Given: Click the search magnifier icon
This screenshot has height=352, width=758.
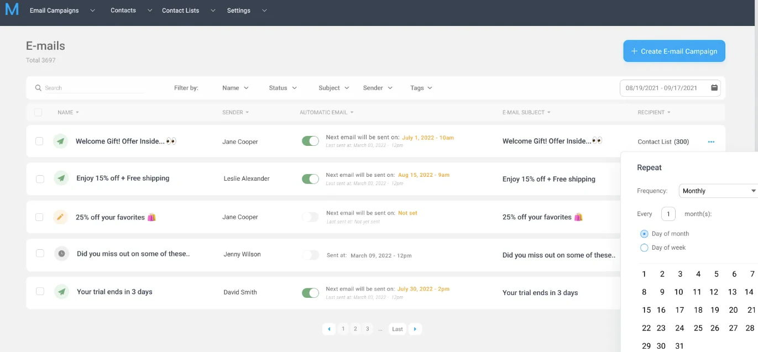Looking at the screenshot, I should pos(38,87).
